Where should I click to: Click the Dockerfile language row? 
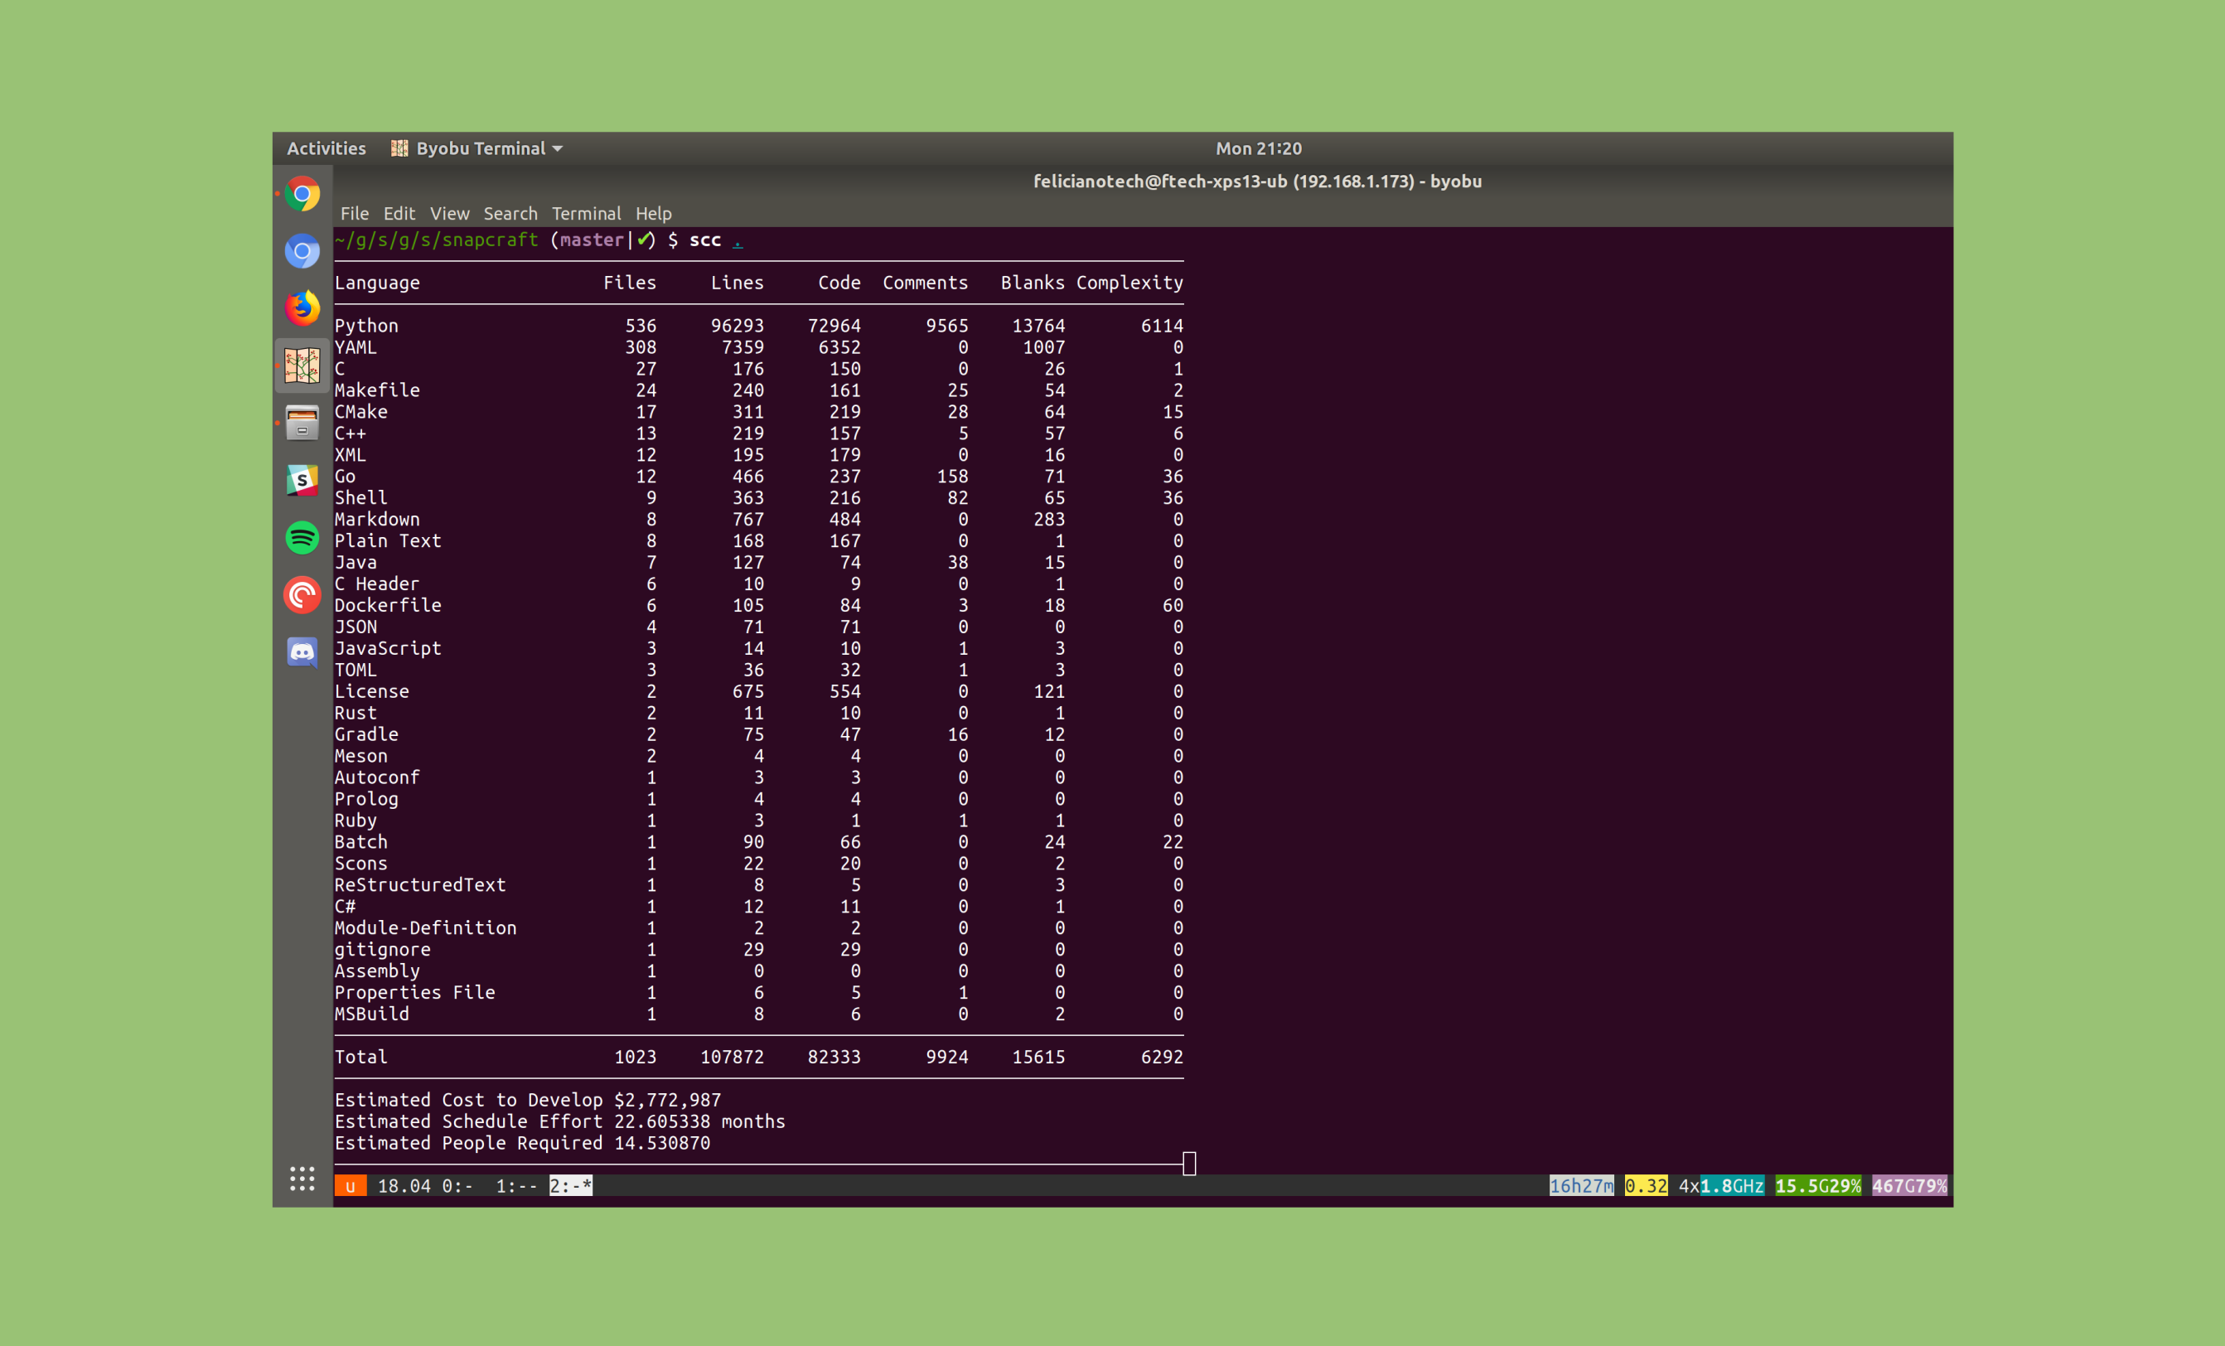(758, 605)
